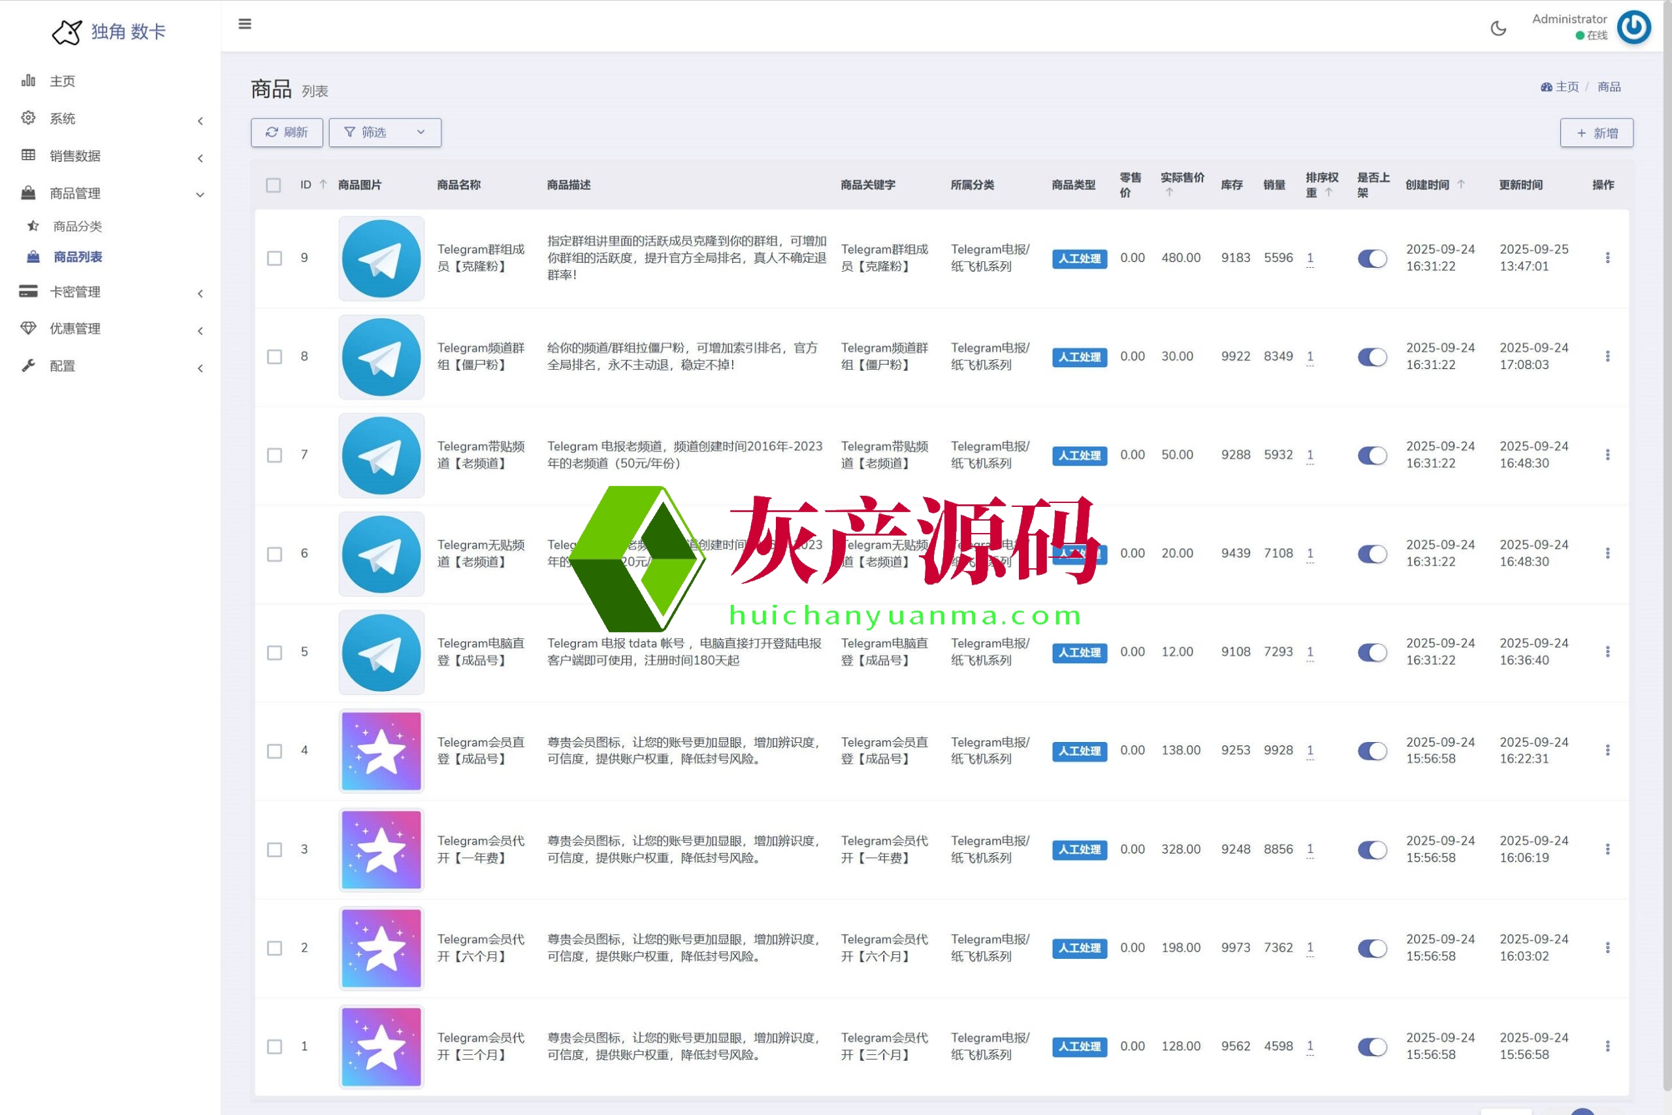Toggle dark mode moon icon
Image resolution: width=1672 pixels, height=1115 pixels.
[x=1498, y=29]
